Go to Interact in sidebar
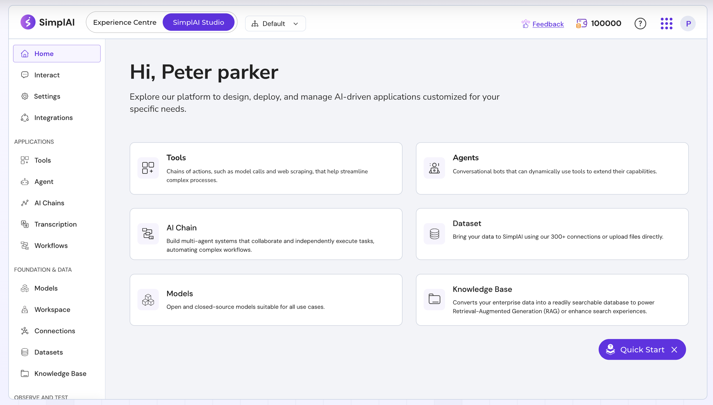Image resolution: width=713 pixels, height=405 pixels. (47, 75)
